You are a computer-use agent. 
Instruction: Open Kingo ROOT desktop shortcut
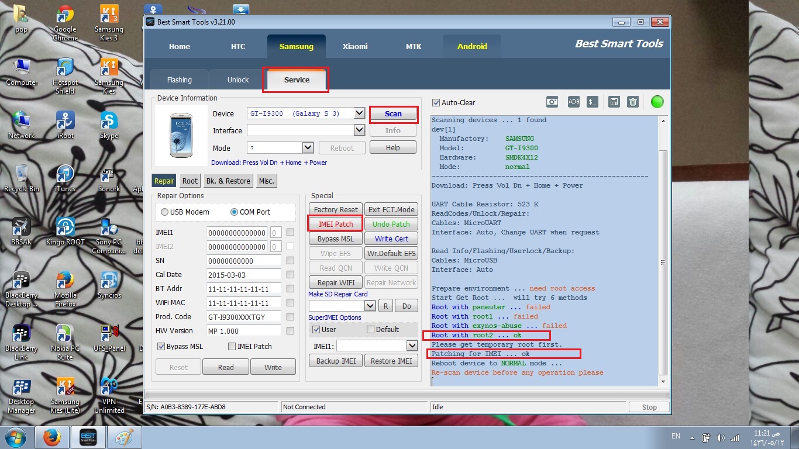pos(65,232)
